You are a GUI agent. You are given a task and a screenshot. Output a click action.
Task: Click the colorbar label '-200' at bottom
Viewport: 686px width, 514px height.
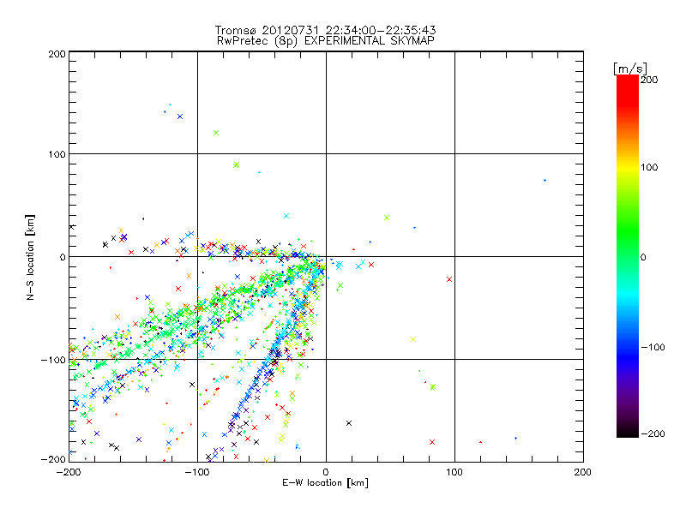[x=653, y=433]
